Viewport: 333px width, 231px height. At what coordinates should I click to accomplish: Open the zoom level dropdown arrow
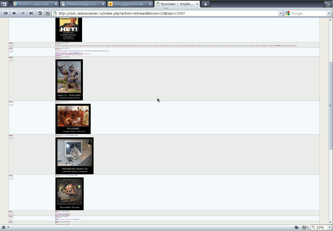329,227
